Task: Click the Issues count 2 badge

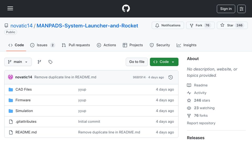Action: 52,45
